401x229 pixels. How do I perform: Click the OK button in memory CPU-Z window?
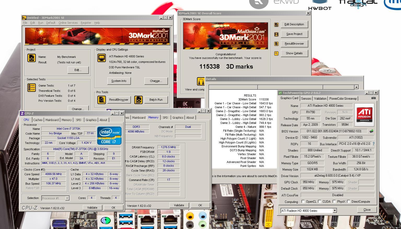coord(200,205)
